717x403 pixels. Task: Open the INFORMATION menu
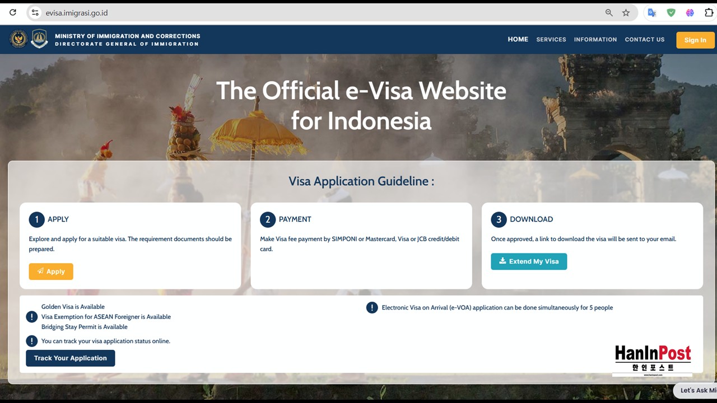point(595,40)
